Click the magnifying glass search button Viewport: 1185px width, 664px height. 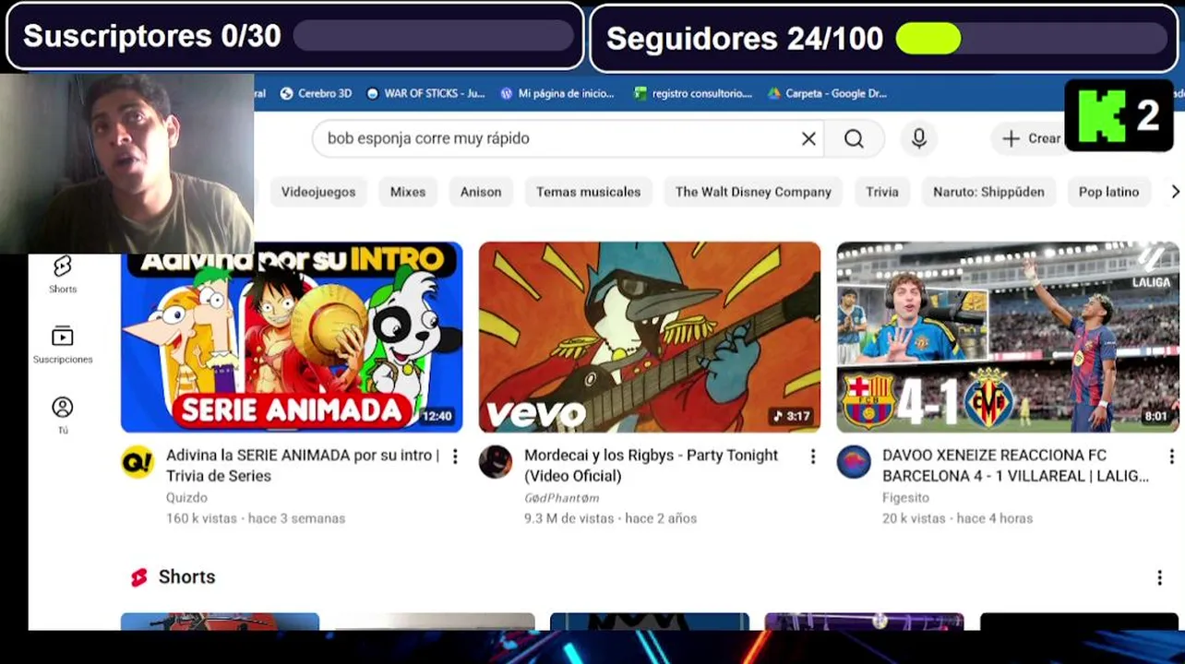point(854,138)
